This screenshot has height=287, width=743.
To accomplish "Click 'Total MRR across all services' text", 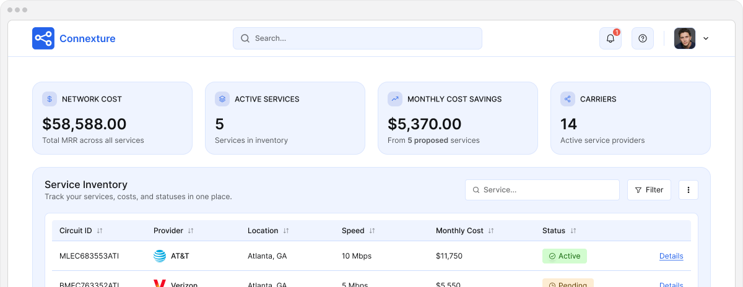I will [93, 140].
